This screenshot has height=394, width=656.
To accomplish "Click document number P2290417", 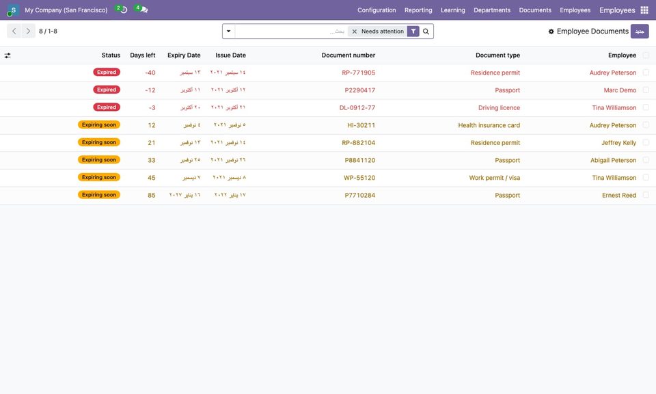I will point(360,90).
